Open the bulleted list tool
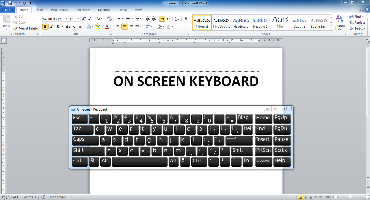The height and width of the screenshot is (200, 370). pyautogui.click(x=118, y=18)
